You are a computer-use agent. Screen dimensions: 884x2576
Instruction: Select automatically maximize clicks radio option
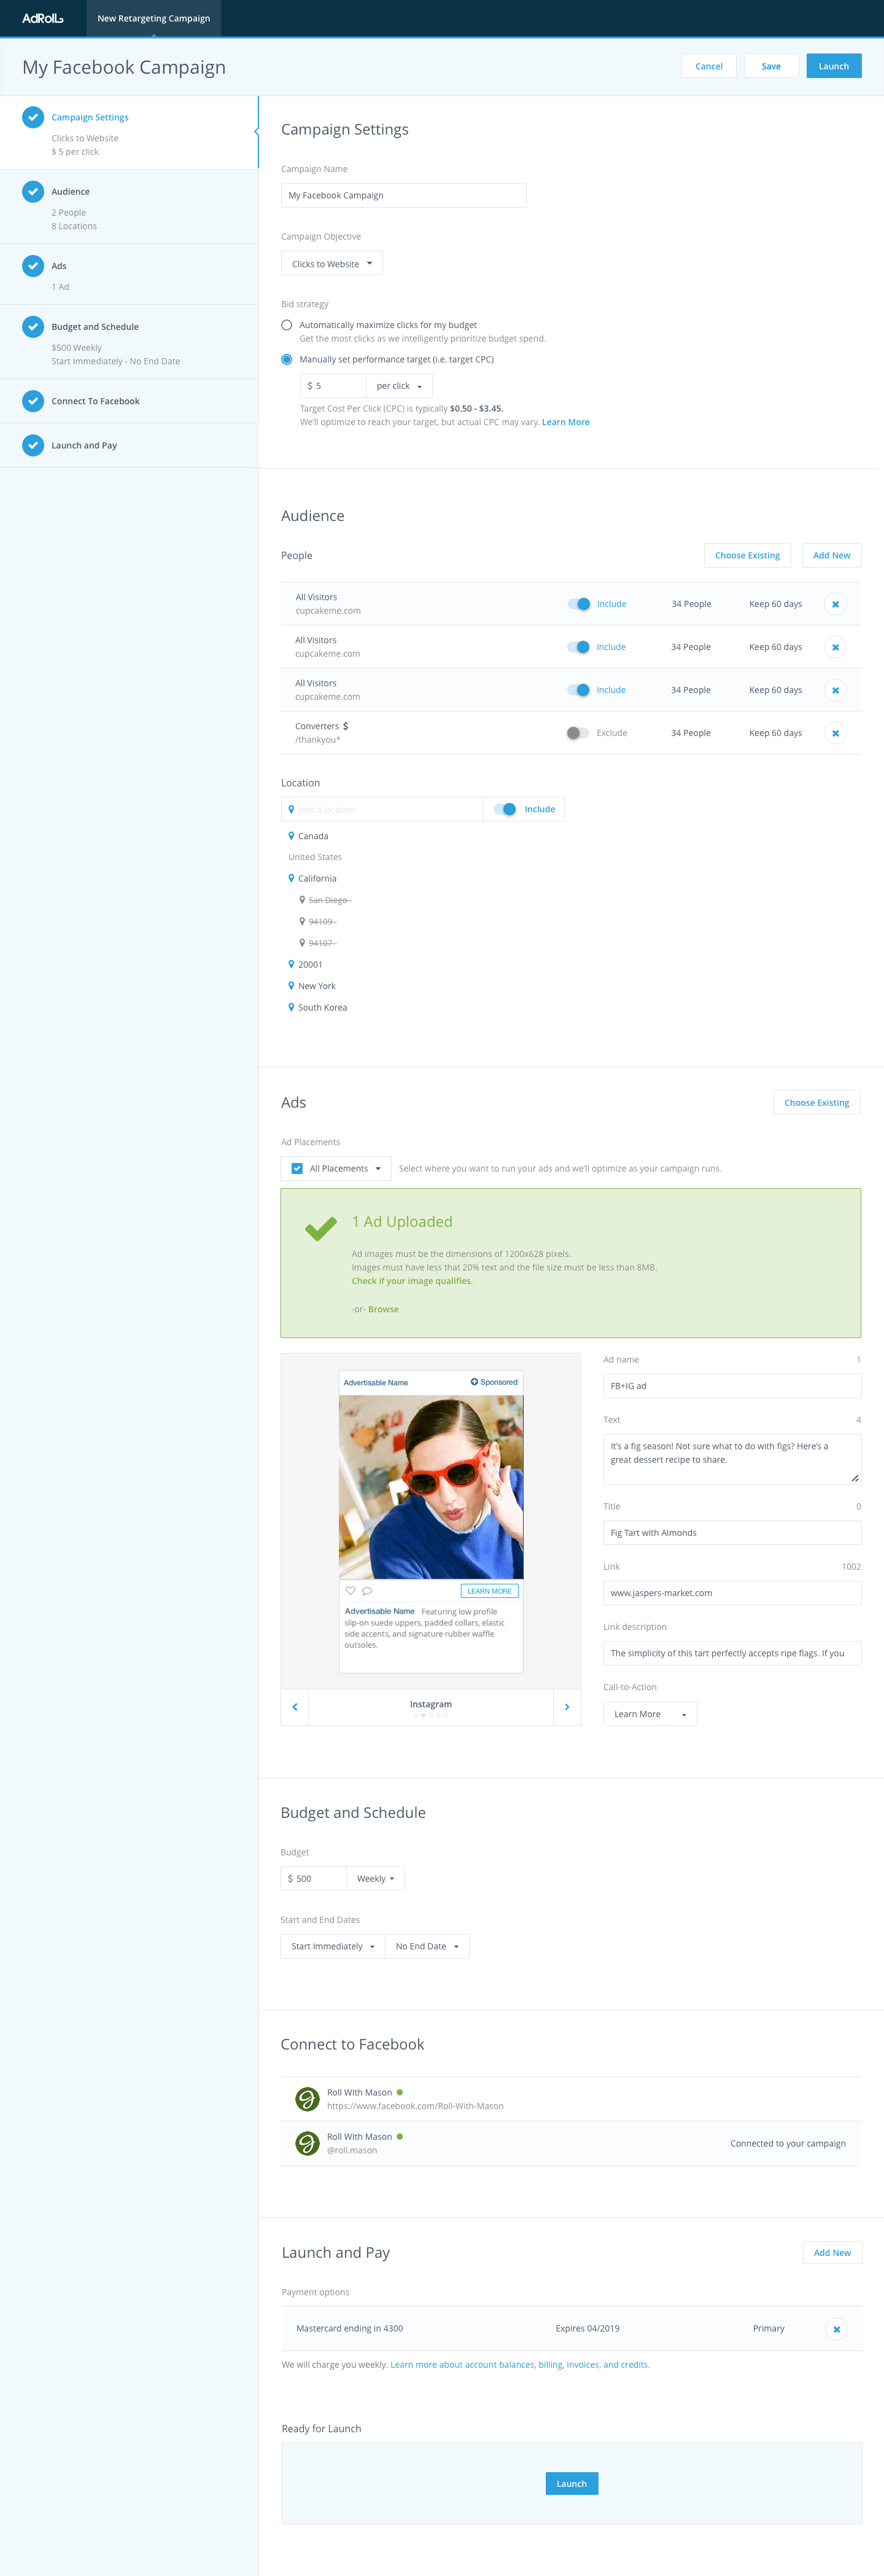287,325
